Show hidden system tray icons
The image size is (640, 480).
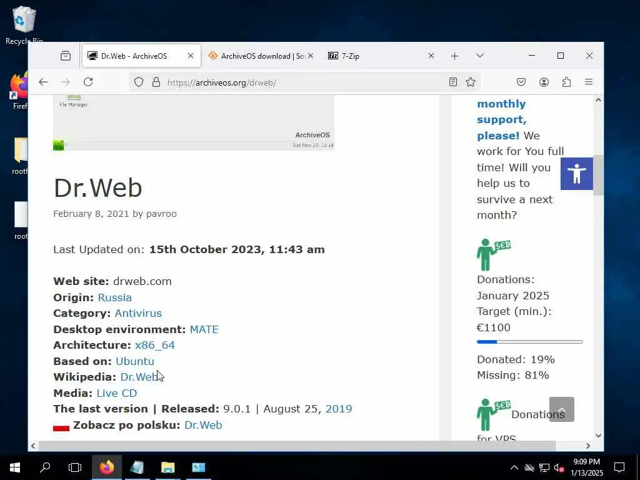(x=514, y=467)
